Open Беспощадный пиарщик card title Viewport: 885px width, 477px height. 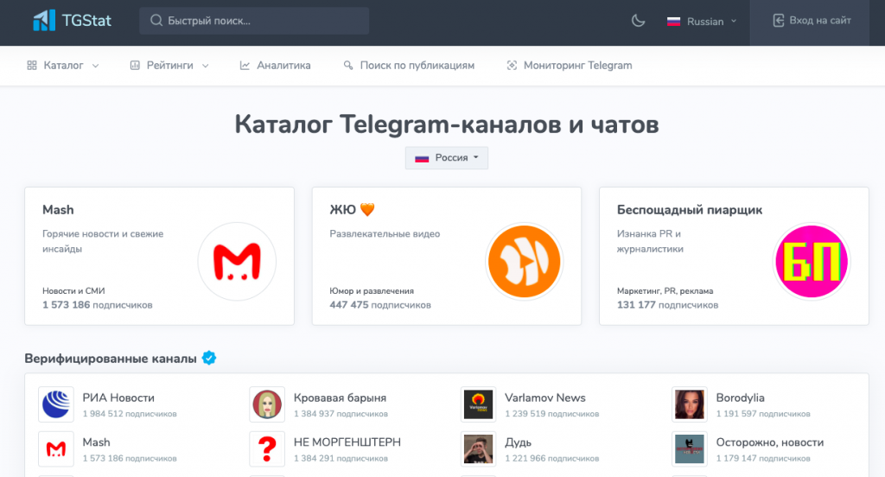(690, 209)
